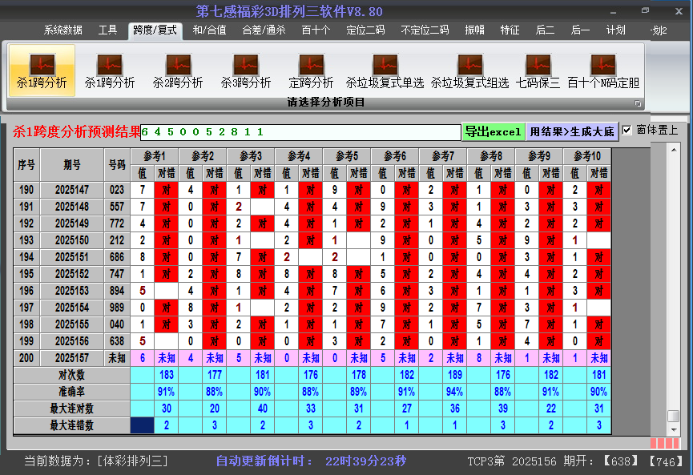This screenshot has width=693, height=475.
Task: Click the 号码 cell 989
Action: (117, 308)
